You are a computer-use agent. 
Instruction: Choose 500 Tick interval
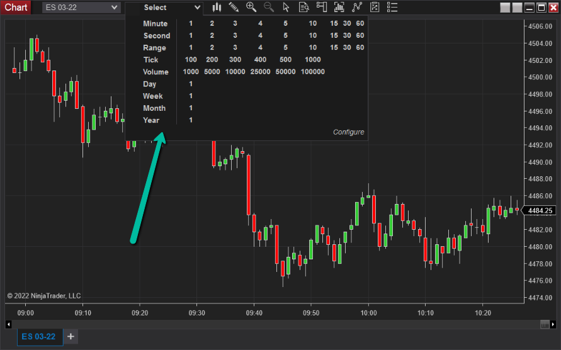pyautogui.click(x=285, y=59)
